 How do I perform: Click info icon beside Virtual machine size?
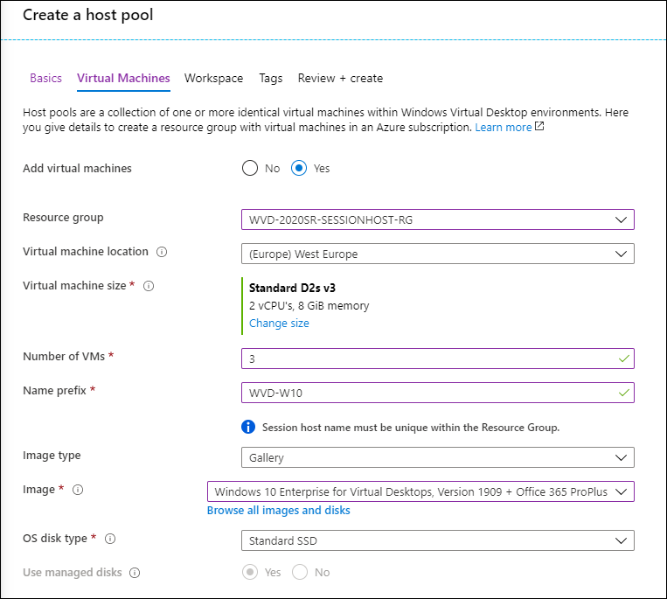pyautogui.click(x=149, y=286)
